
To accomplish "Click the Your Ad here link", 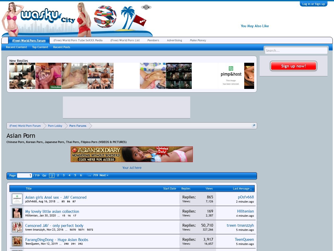I will [x=132, y=168].
